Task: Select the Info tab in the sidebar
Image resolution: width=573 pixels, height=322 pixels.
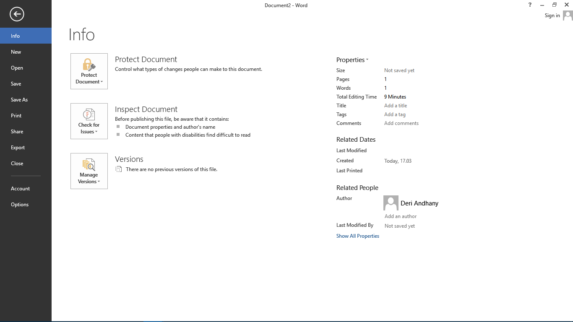Action: click(26, 36)
